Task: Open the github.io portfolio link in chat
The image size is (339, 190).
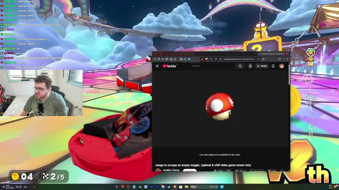Action: [x=41, y=58]
